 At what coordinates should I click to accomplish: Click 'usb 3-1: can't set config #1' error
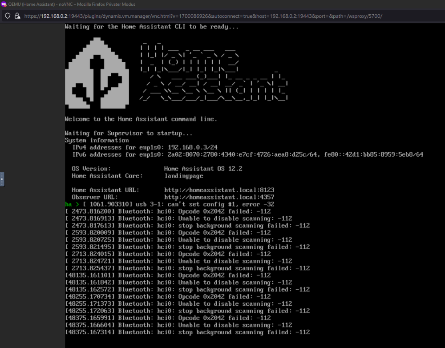(x=205, y=204)
